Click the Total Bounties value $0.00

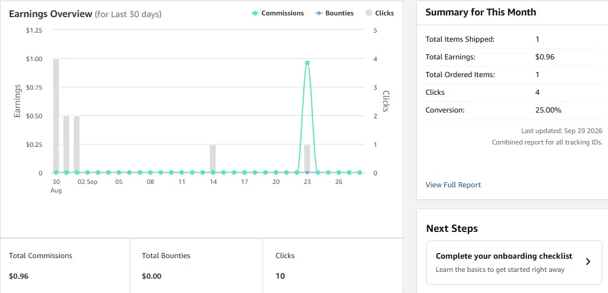152,276
